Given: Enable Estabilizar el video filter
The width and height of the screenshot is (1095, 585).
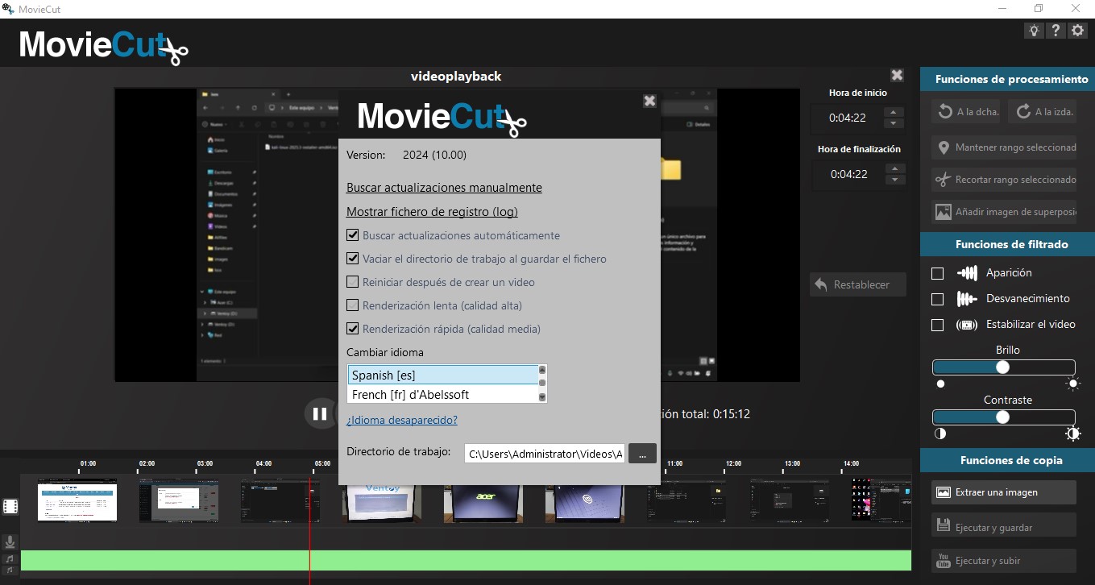Looking at the screenshot, I should coord(937,325).
